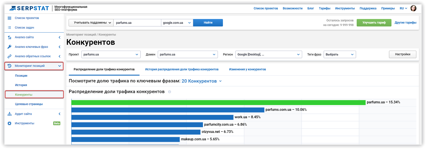Expand Анализ обратных ссылок chevron
The image size is (426, 149).
(59, 56)
